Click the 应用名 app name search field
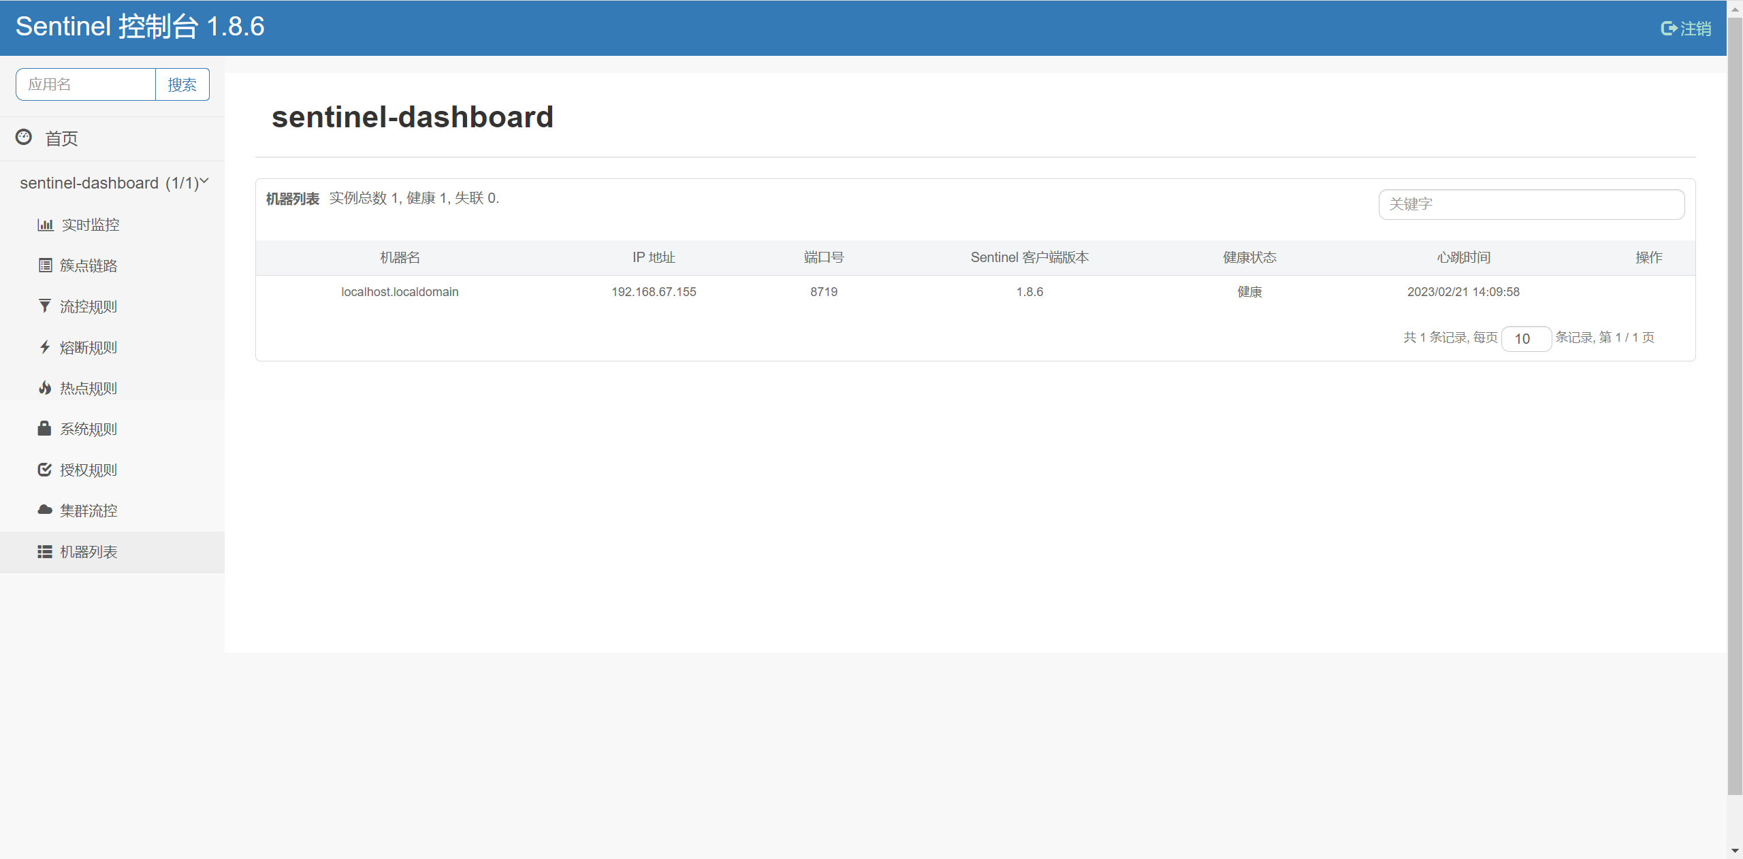 pyautogui.click(x=86, y=84)
